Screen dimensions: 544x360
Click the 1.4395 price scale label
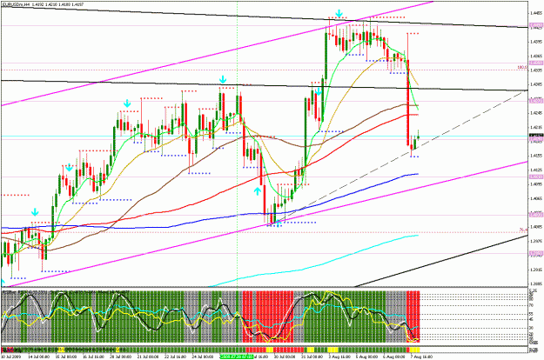point(536,42)
